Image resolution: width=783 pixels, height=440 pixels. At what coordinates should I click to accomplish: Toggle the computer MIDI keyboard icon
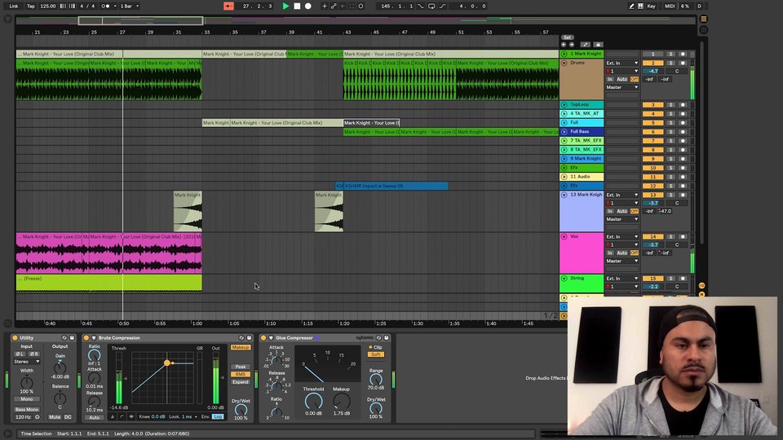[x=641, y=6]
